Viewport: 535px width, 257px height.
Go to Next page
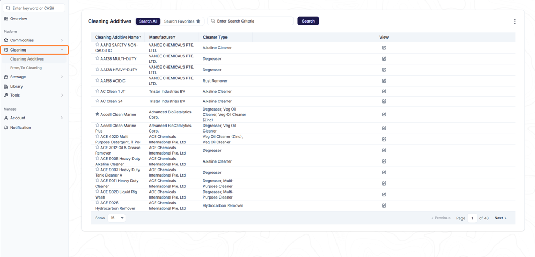click(x=501, y=218)
